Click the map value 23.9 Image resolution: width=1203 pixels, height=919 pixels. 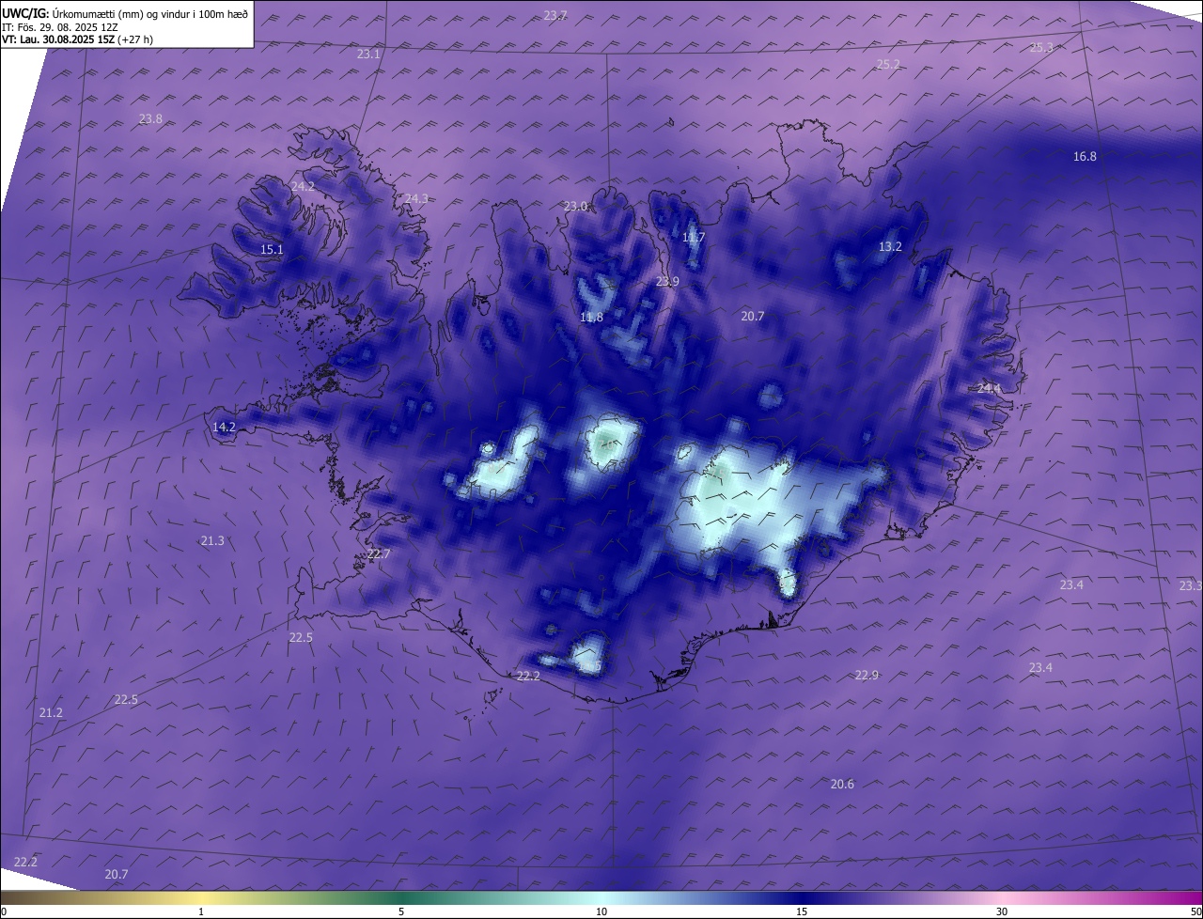(667, 282)
